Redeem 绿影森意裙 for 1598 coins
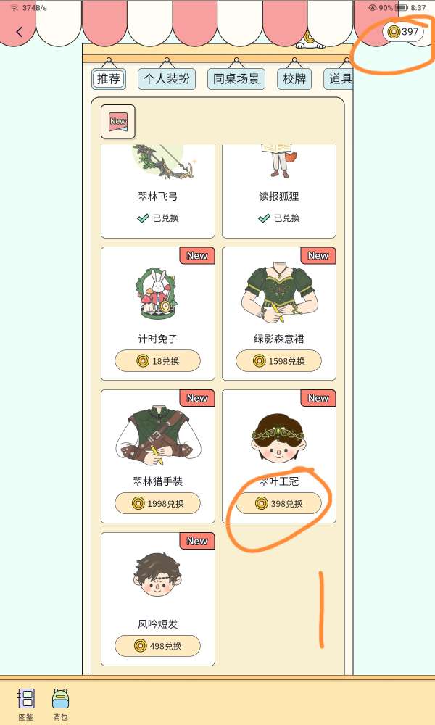Image resolution: width=435 pixels, height=725 pixels. coord(278,360)
